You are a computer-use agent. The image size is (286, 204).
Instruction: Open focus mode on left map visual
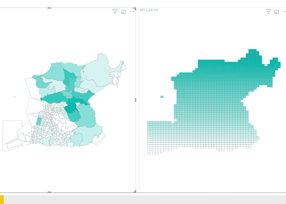[123, 12]
